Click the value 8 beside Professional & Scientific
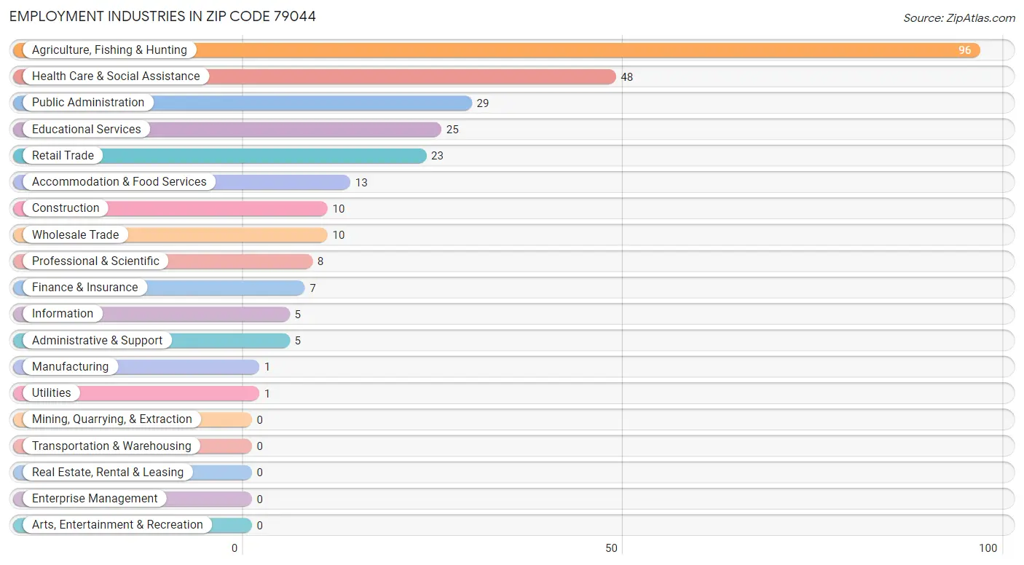Viewport: 1024px width, 565px height. [x=320, y=261]
